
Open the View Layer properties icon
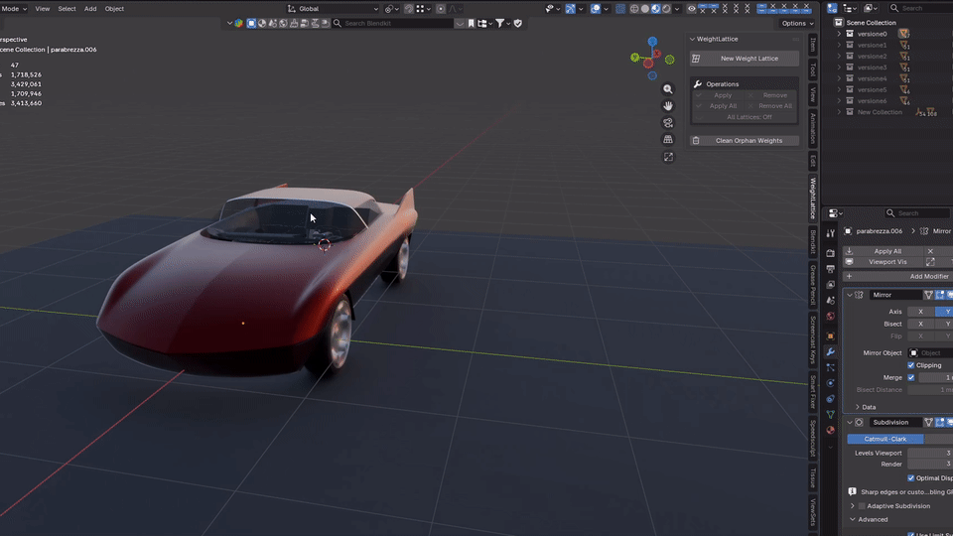[830, 285]
